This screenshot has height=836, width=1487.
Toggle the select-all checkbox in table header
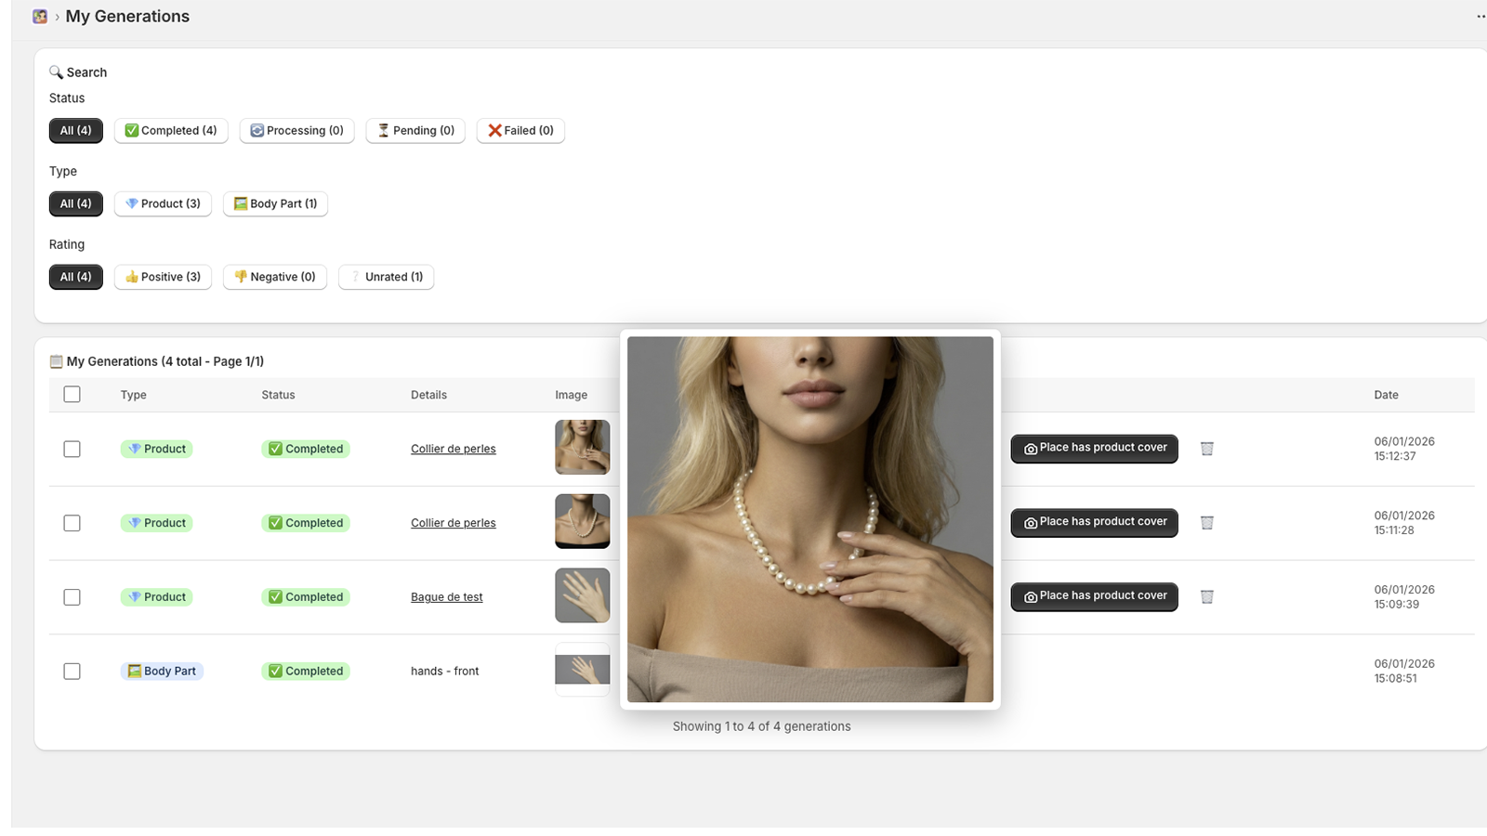click(72, 395)
